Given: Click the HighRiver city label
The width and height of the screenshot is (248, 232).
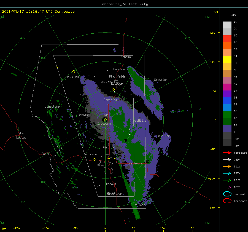Looking at the screenshot, I should coord(114,194).
